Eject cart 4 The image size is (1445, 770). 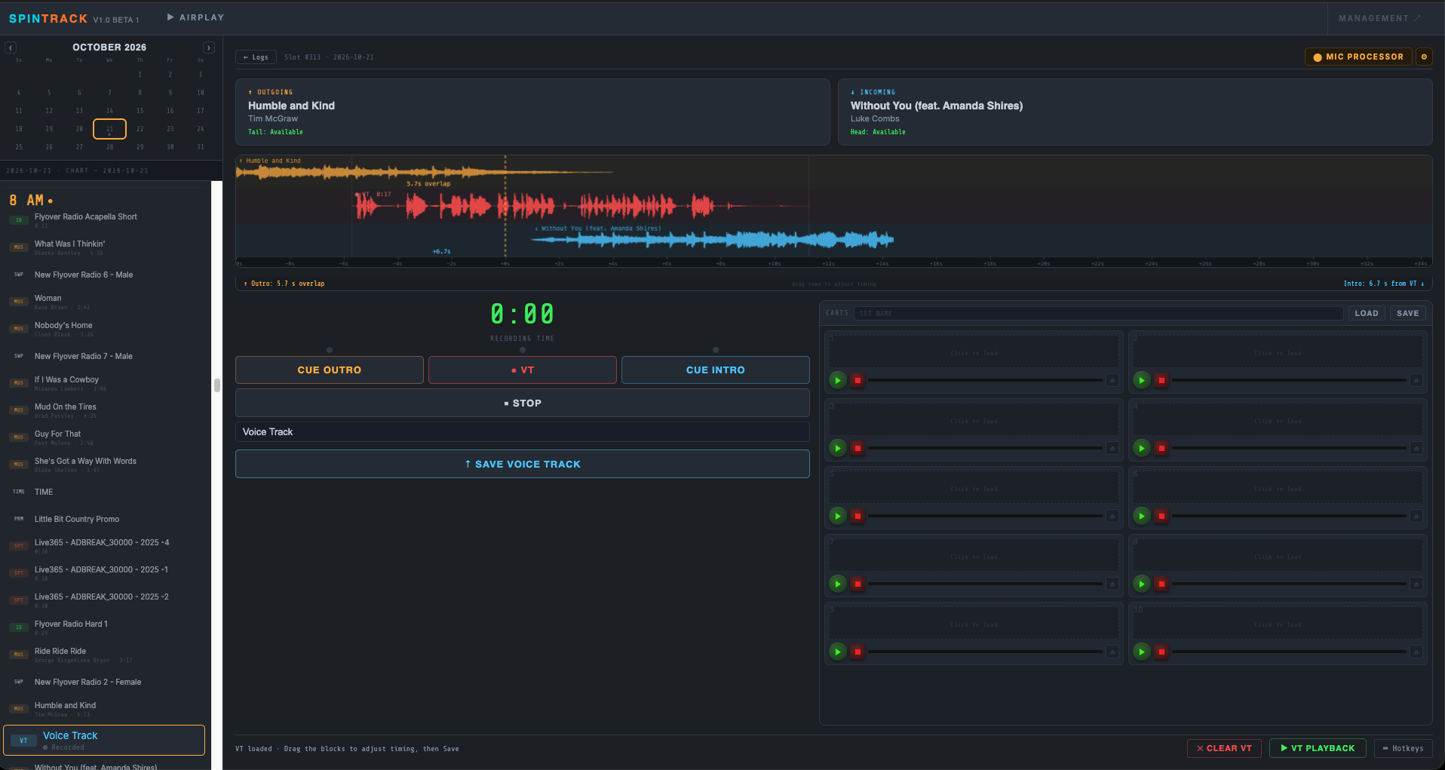coord(1416,448)
